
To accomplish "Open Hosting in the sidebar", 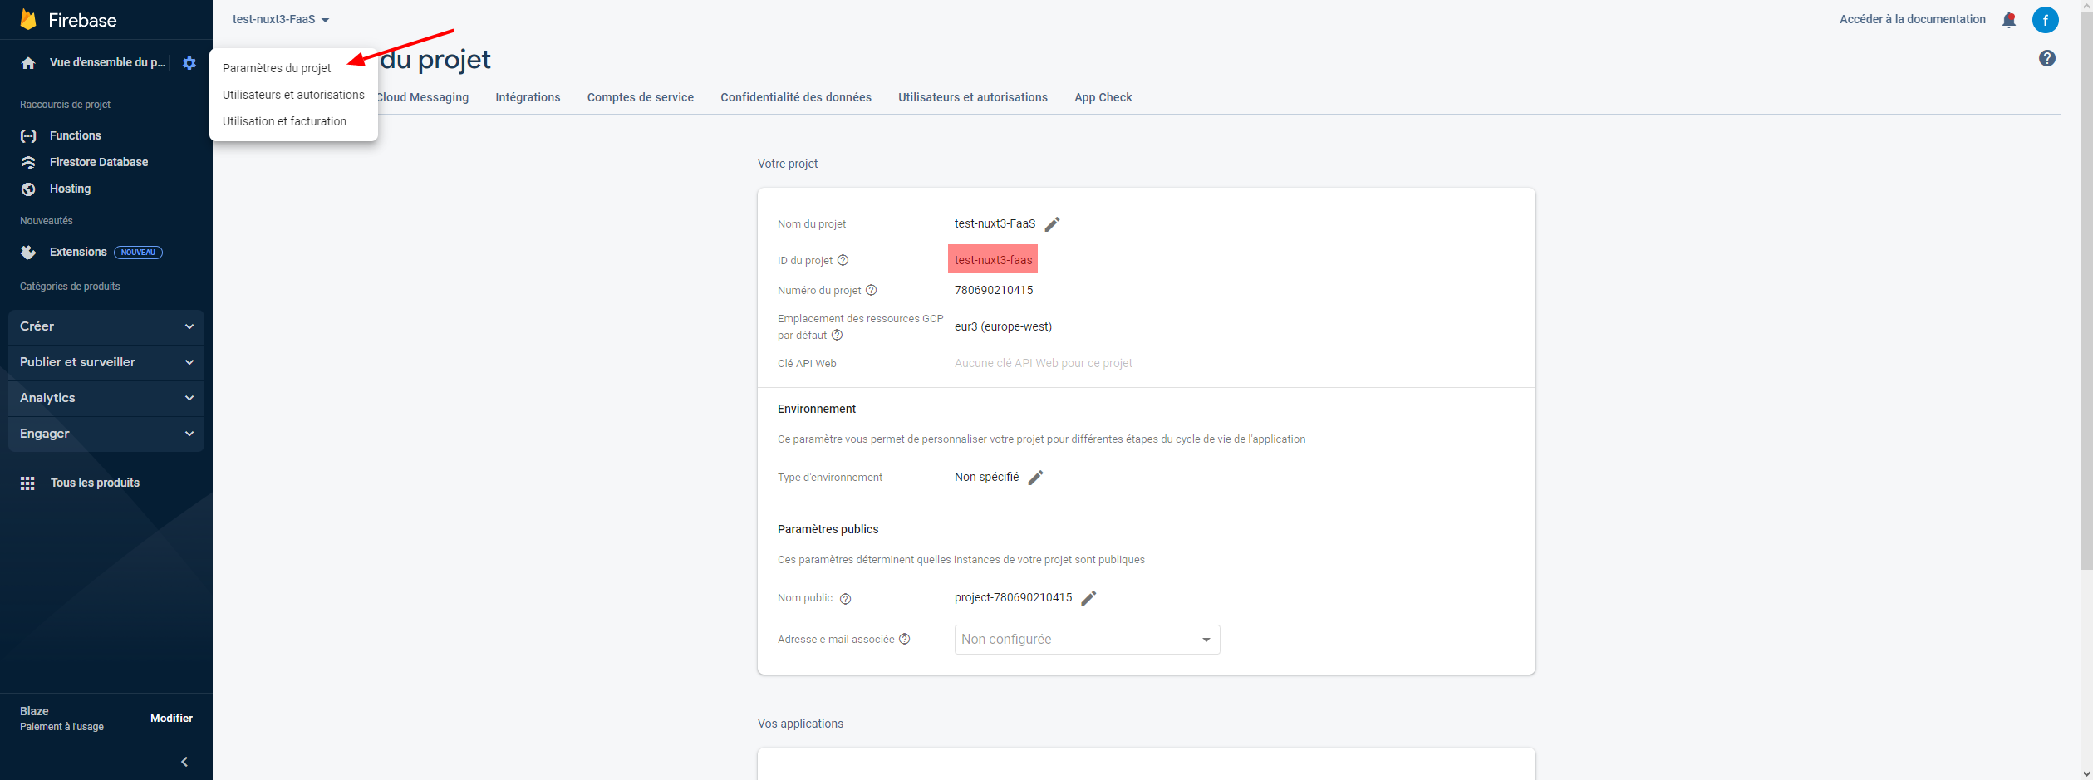I will pos(70,189).
